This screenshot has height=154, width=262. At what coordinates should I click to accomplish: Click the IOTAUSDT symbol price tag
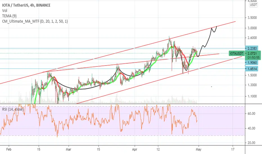[236, 53]
